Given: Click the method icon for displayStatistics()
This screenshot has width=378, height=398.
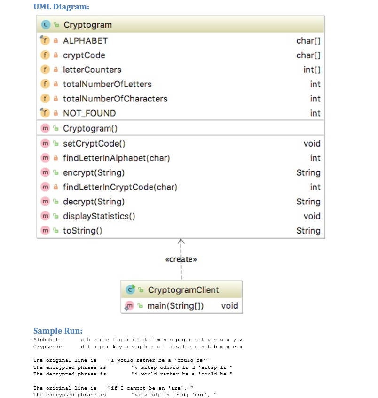Looking at the screenshot, I should coord(45,216).
